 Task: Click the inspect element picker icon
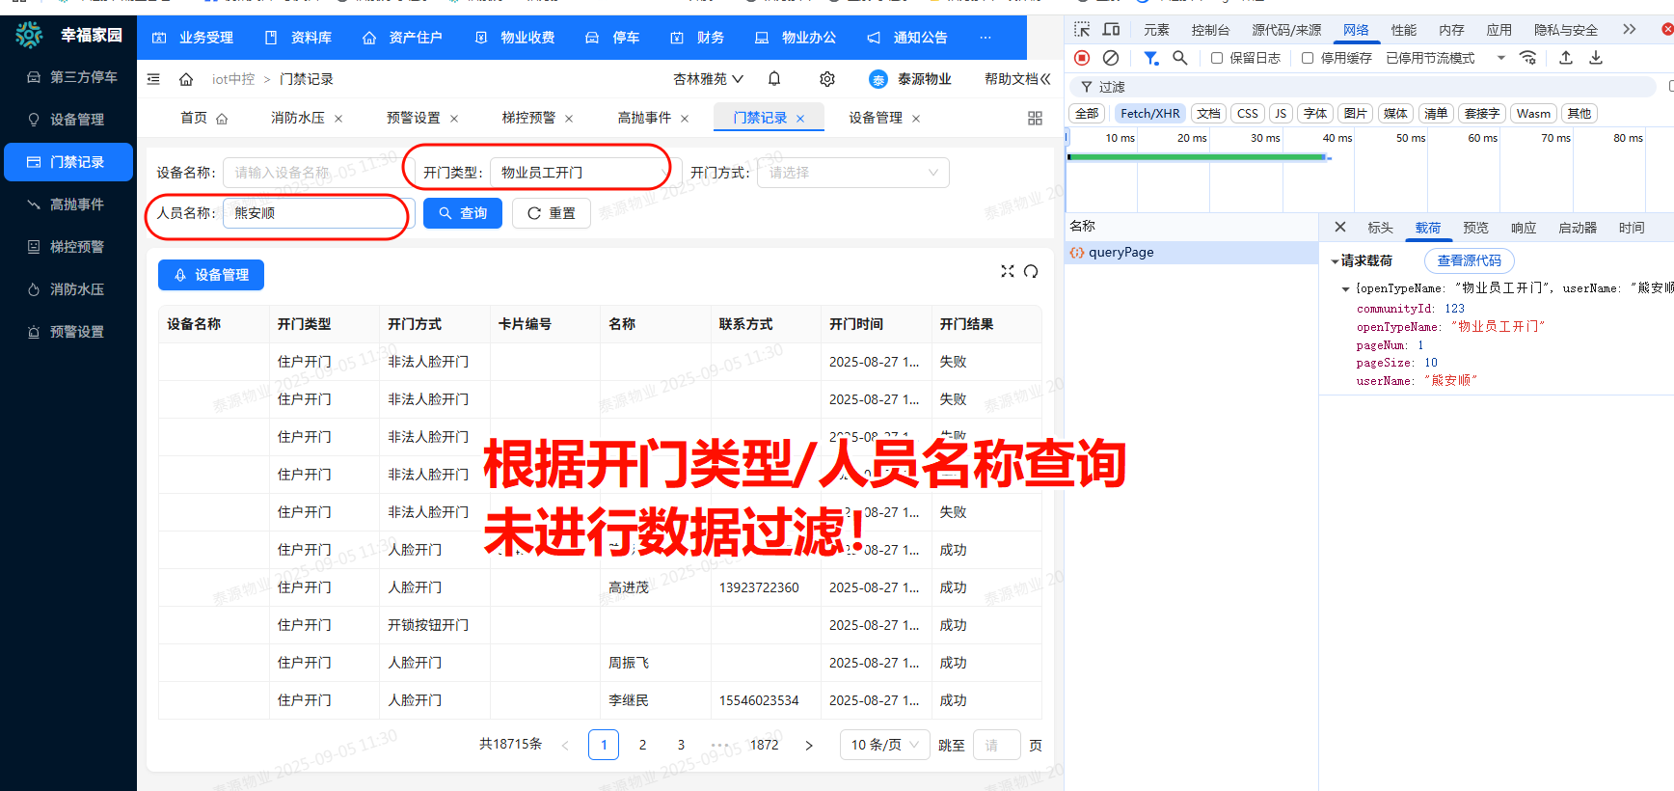click(1082, 30)
